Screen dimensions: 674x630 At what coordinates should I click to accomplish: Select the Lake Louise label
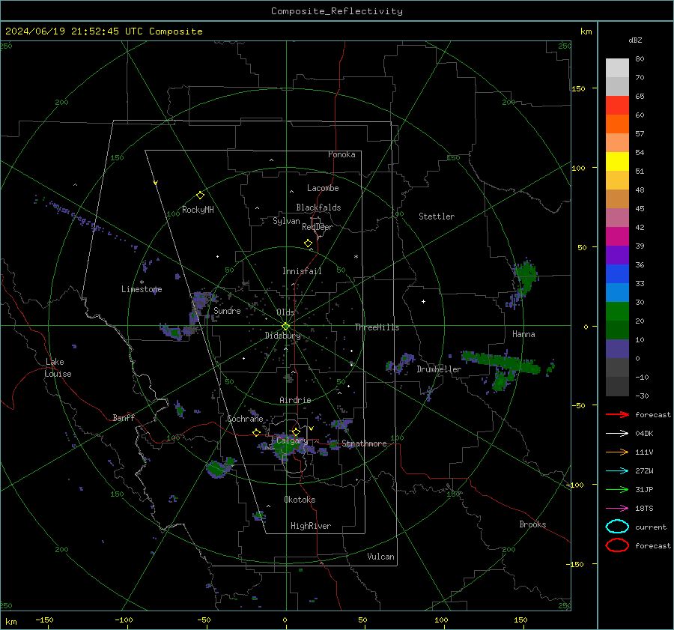pyautogui.click(x=58, y=368)
